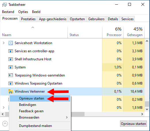The image size is (150, 131).
Task: Choose Beëindigen in context menu
Action: pyautogui.click(x=40, y=105)
